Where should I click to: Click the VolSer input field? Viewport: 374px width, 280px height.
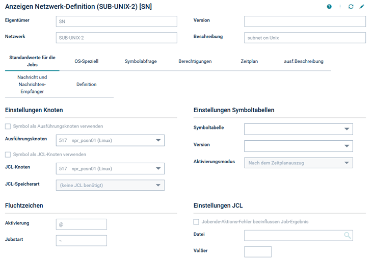[258, 252]
